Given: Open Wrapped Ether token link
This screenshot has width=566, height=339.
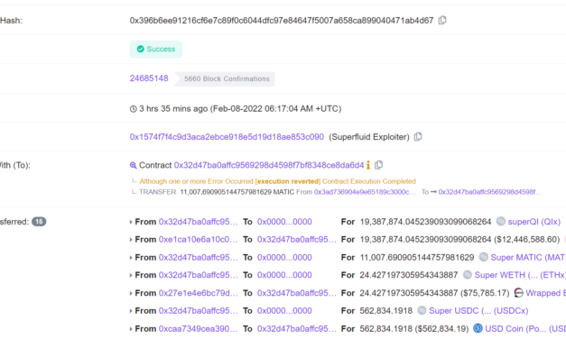Looking at the screenshot, I should click(545, 293).
